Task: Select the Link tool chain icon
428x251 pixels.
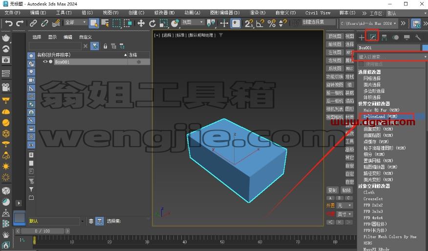Action: pyautogui.click(x=33, y=23)
